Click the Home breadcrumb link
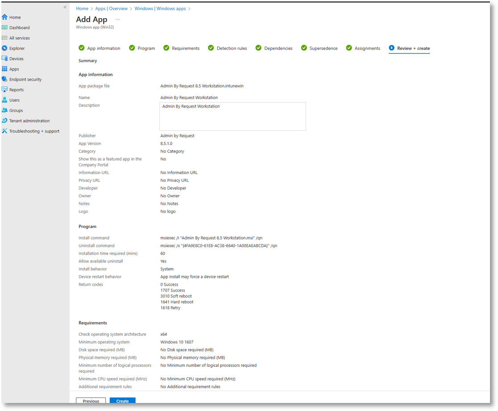The image size is (498, 411). 82,8
